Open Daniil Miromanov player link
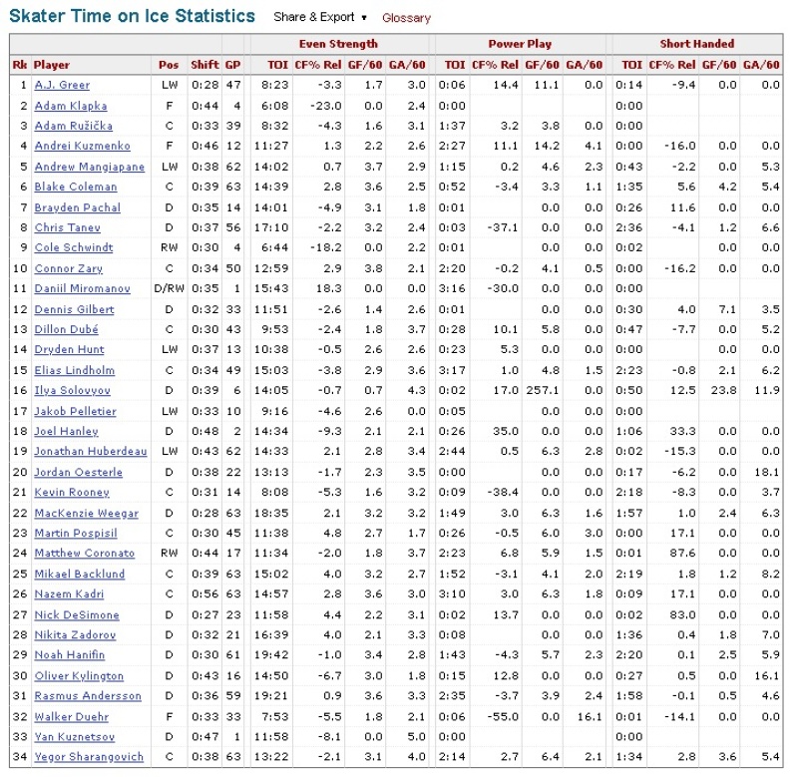The height and width of the screenshot is (777, 798). (x=83, y=288)
